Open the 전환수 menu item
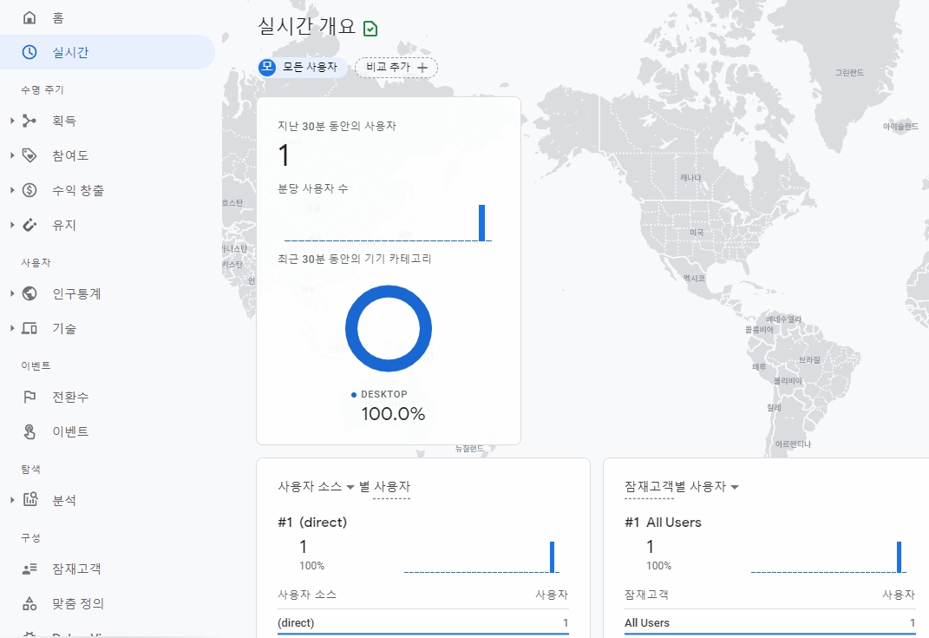 click(x=108, y=397)
